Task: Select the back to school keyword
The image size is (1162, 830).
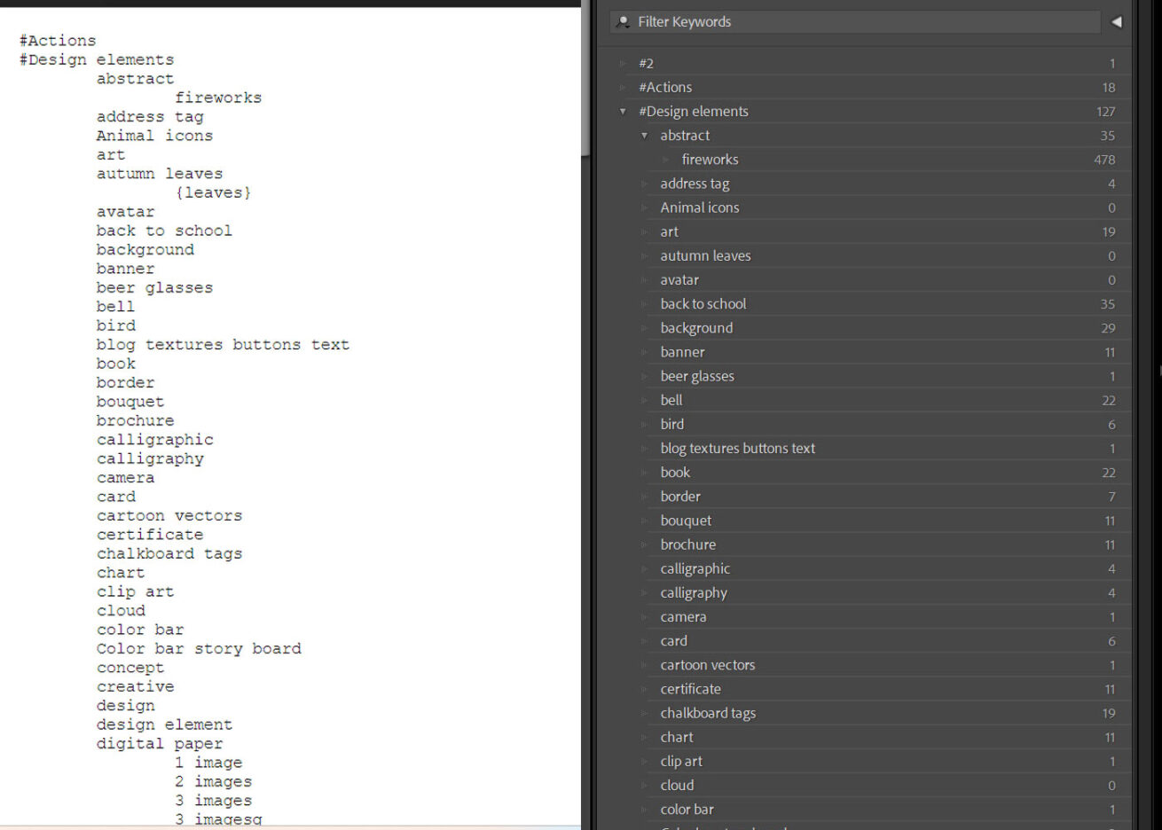Action: tap(703, 304)
